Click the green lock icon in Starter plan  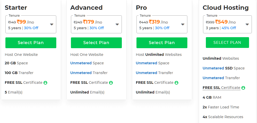click(45, 83)
